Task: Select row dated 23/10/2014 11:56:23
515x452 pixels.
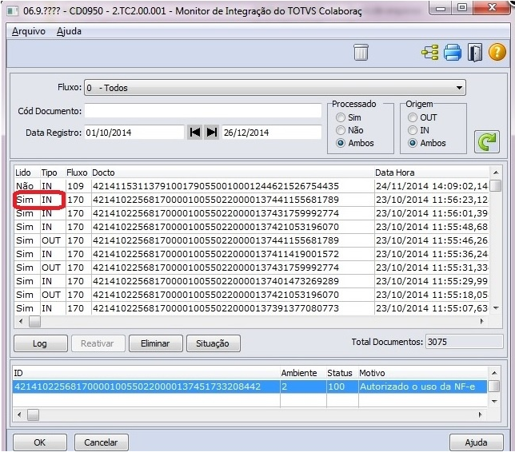Action: click(x=252, y=200)
